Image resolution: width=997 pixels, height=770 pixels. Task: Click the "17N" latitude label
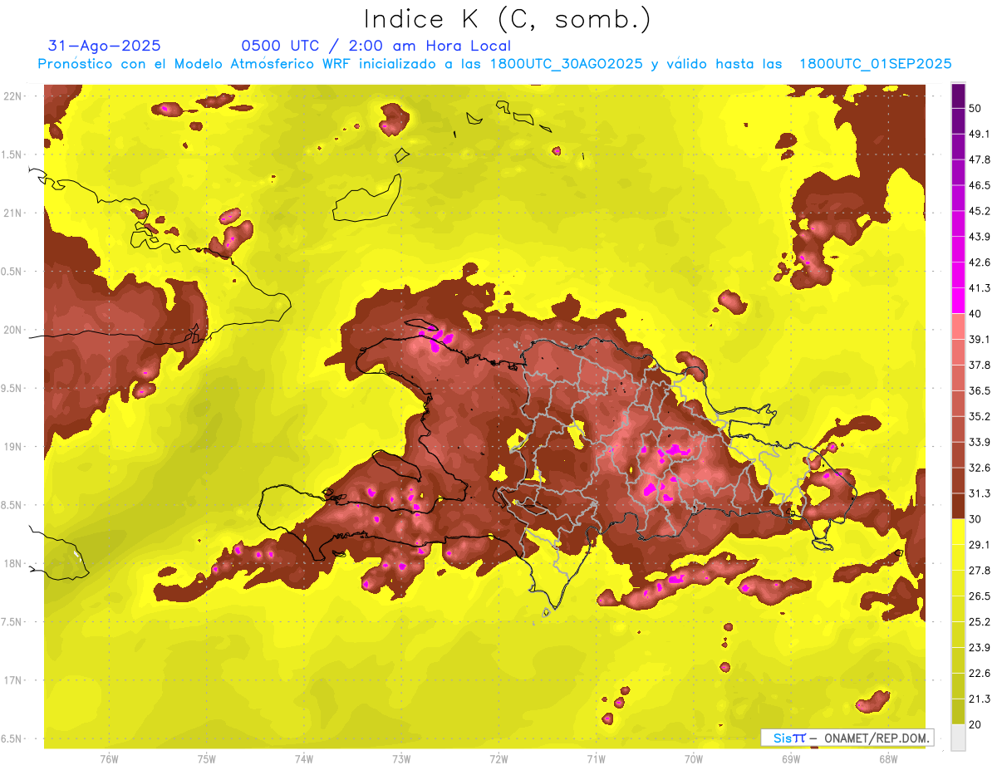tap(13, 680)
